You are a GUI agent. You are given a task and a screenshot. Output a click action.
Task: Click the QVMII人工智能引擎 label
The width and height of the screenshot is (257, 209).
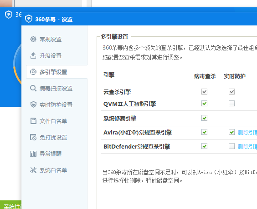[129, 104]
